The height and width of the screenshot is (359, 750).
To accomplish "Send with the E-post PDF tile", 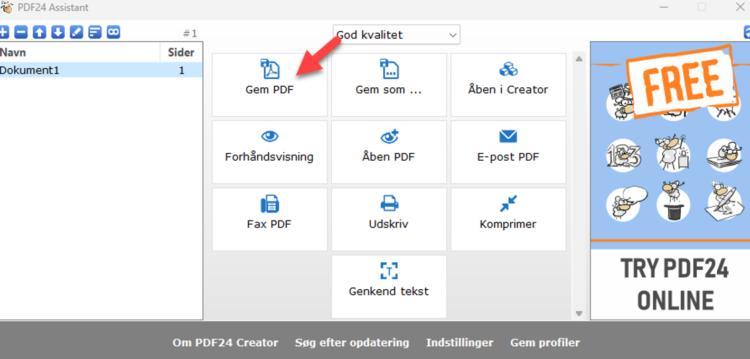I will click(508, 152).
